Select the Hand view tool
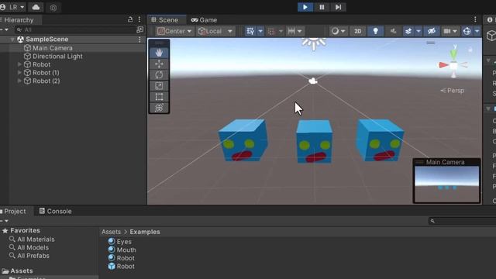Image resolution: width=496 pixels, height=279 pixels. tap(159, 53)
